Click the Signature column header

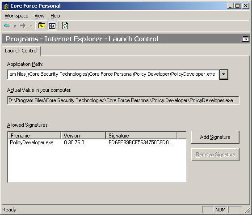click(142, 135)
